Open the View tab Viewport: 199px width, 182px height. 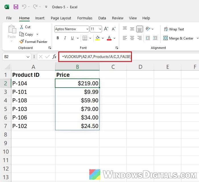133,18
